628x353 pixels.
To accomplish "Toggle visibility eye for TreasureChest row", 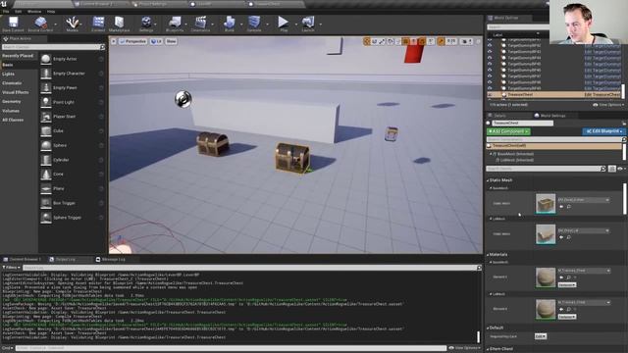I will (490, 94).
